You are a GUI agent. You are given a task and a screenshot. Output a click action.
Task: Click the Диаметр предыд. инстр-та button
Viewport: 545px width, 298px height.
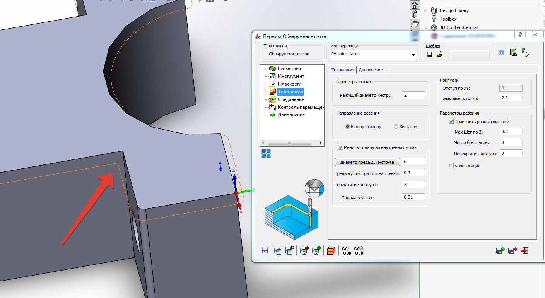[x=367, y=162]
